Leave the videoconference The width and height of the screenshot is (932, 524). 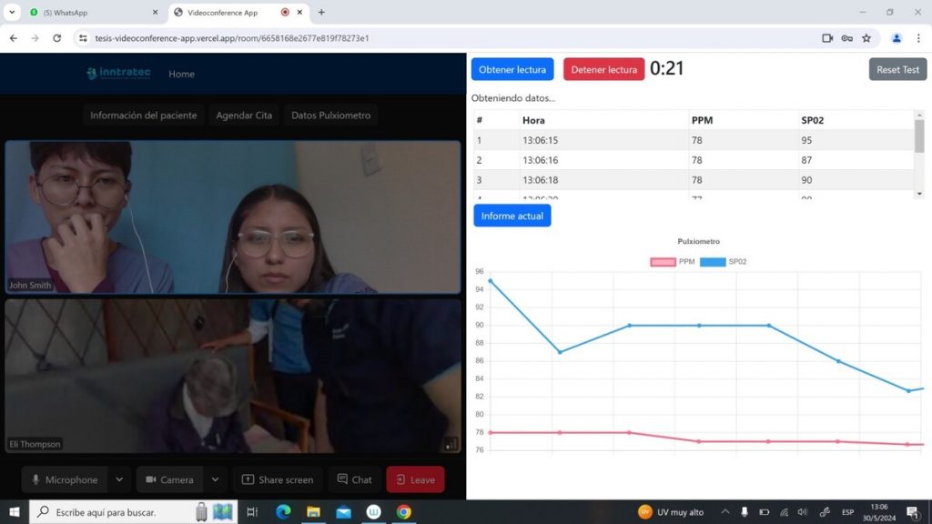tap(415, 479)
